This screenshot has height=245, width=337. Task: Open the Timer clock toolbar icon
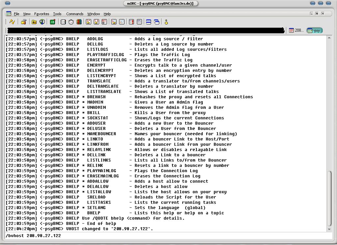(x=71, y=22)
